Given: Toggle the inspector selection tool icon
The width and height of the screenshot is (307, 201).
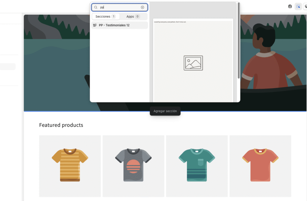Looking at the screenshot, I should pyautogui.click(x=298, y=7).
